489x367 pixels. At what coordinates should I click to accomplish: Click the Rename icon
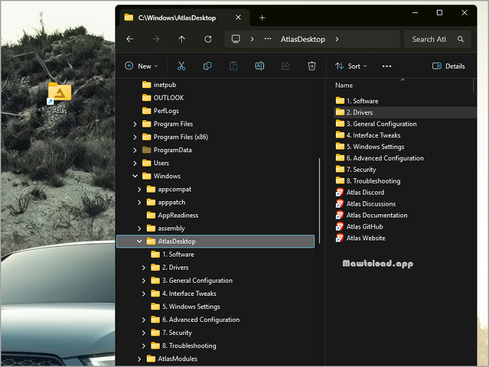point(259,66)
